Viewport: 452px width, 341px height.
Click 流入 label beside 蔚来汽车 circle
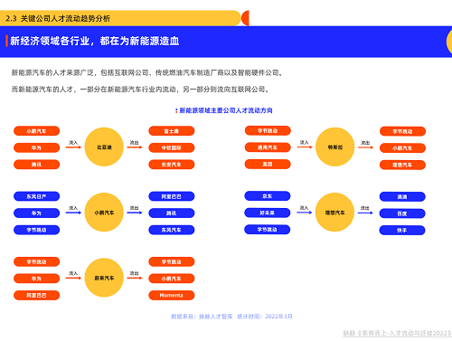pyautogui.click(x=73, y=273)
